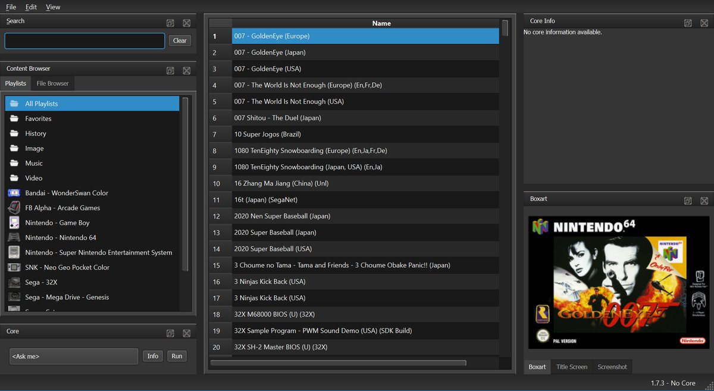714x391 pixels.
Task: Click the playlist list vertical scrollbar
Action: (185, 184)
